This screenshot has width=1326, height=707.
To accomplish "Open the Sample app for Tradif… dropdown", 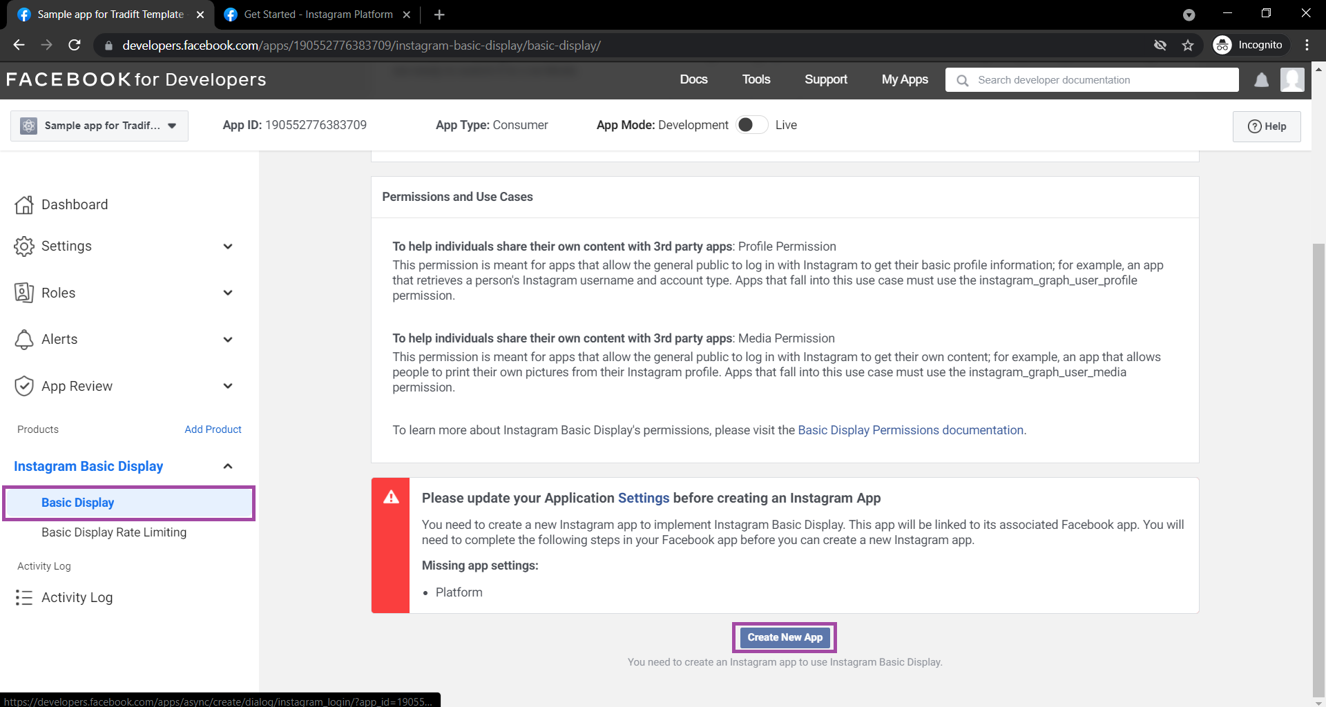I will pos(99,126).
